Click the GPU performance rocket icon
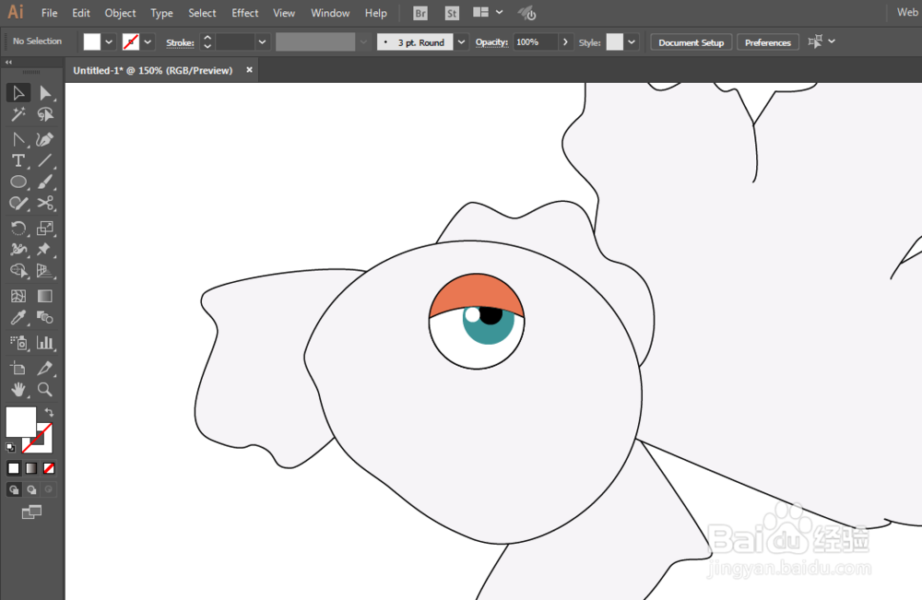This screenshot has width=922, height=600. (x=526, y=13)
